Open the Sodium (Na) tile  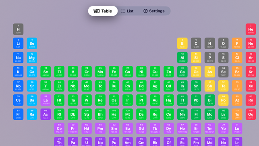[x=18, y=58]
